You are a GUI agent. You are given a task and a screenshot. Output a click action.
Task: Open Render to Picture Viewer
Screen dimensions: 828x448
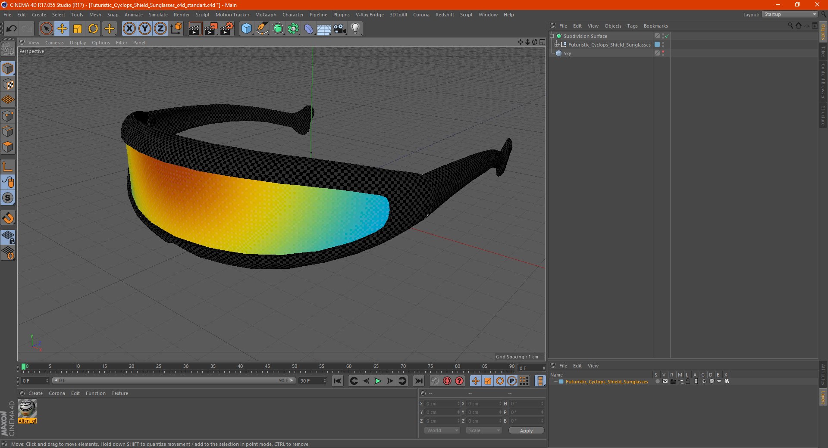[211, 29]
